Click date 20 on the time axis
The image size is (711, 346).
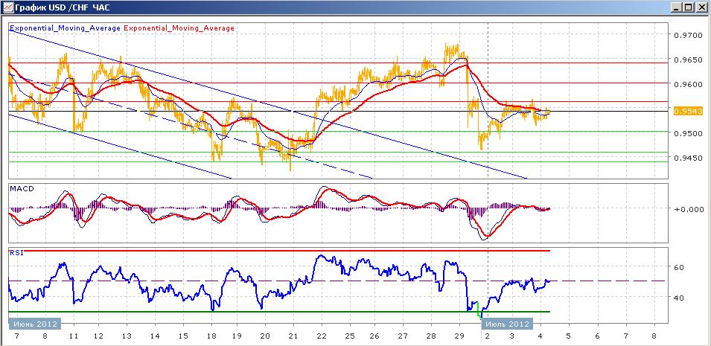pos(266,337)
